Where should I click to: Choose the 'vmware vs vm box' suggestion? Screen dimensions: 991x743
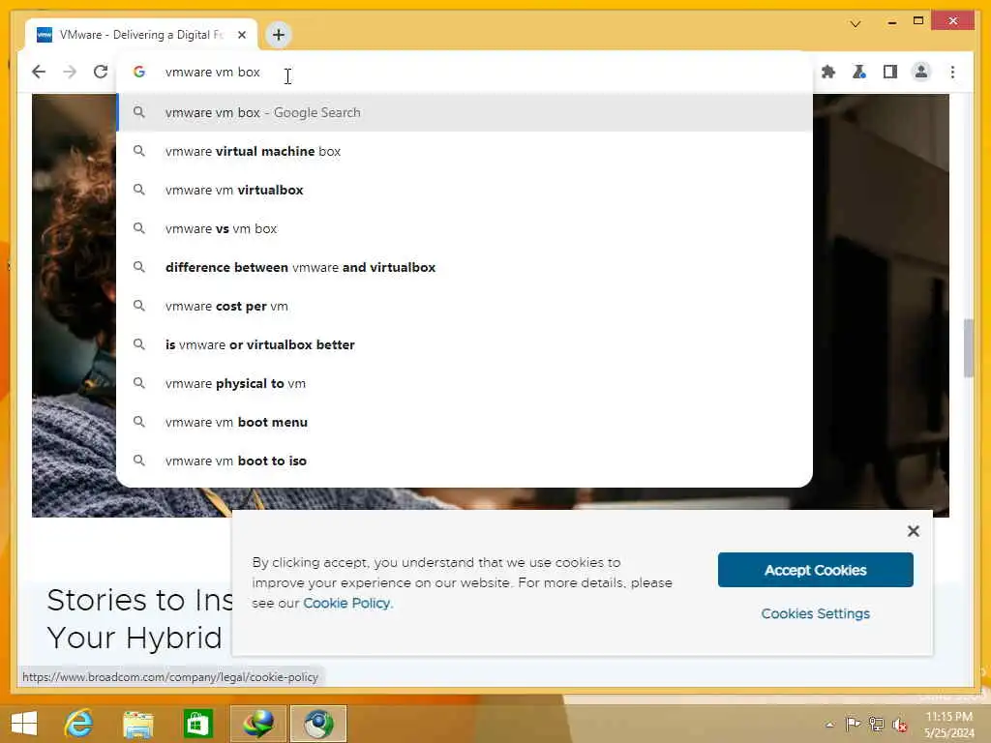pyautogui.click(x=465, y=228)
